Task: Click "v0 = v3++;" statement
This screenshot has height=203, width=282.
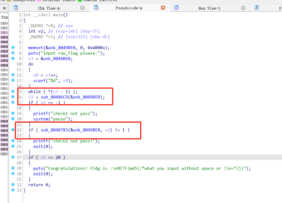Action: click(x=46, y=75)
